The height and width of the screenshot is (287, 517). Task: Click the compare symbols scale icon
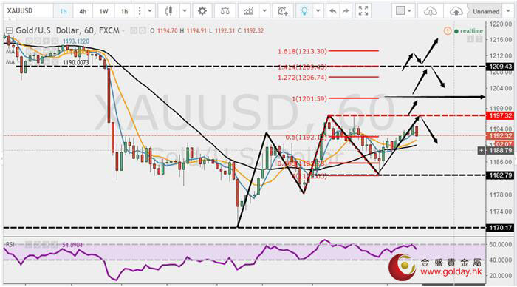(x=225, y=11)
